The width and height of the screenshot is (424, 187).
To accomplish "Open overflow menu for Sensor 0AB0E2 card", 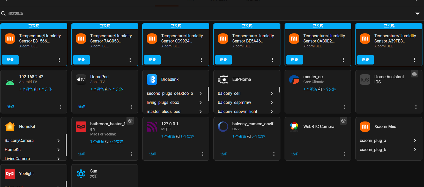I will point(343,60).
